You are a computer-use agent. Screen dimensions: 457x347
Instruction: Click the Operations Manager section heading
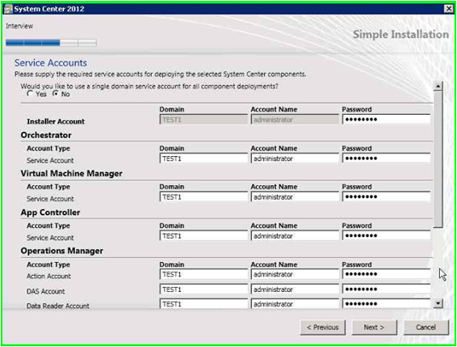click(x=62, y=251)
